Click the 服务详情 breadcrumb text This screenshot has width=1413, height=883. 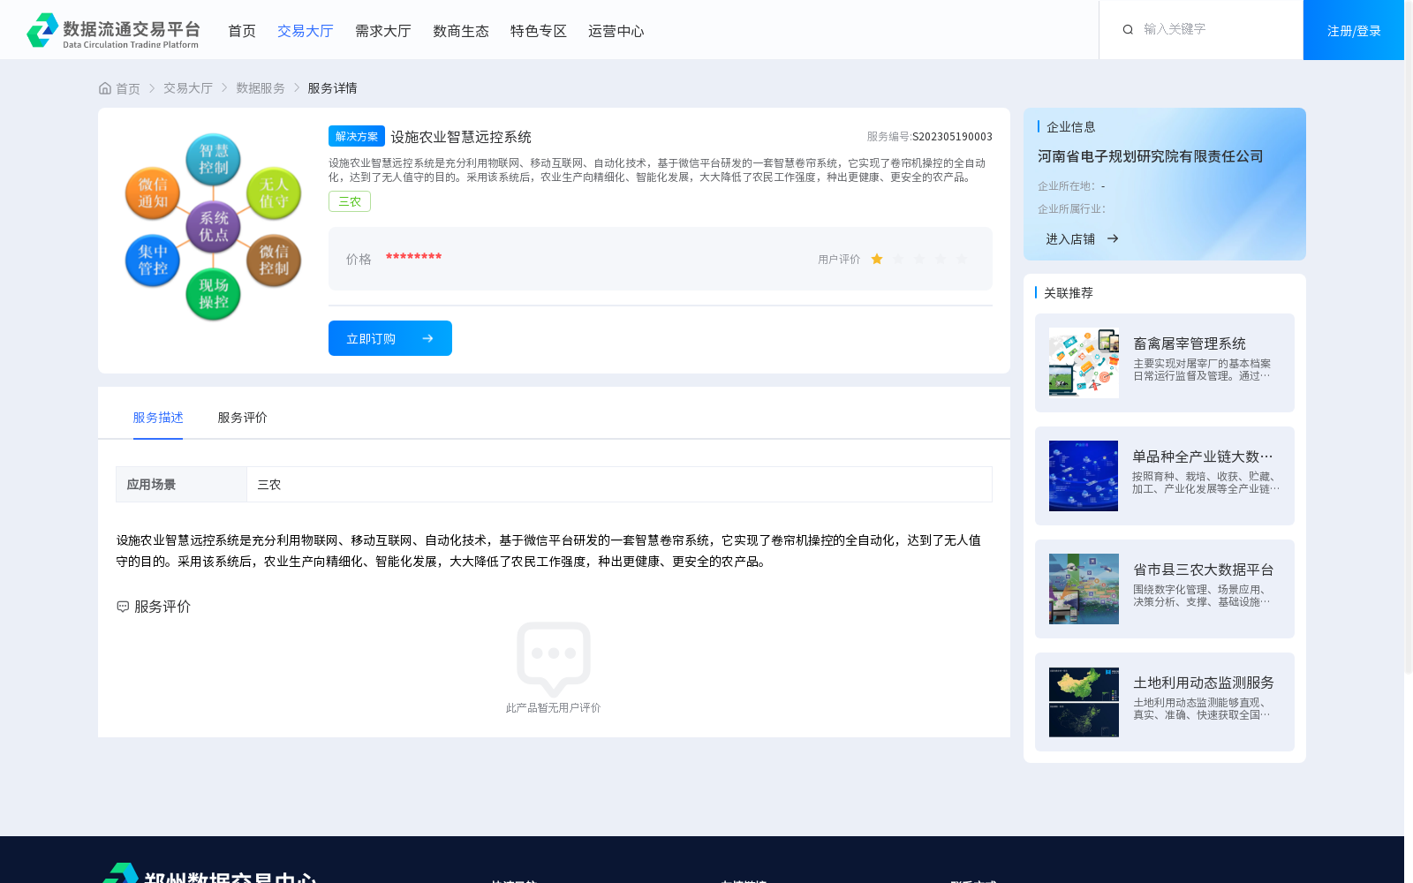click(x=332, y=88)
